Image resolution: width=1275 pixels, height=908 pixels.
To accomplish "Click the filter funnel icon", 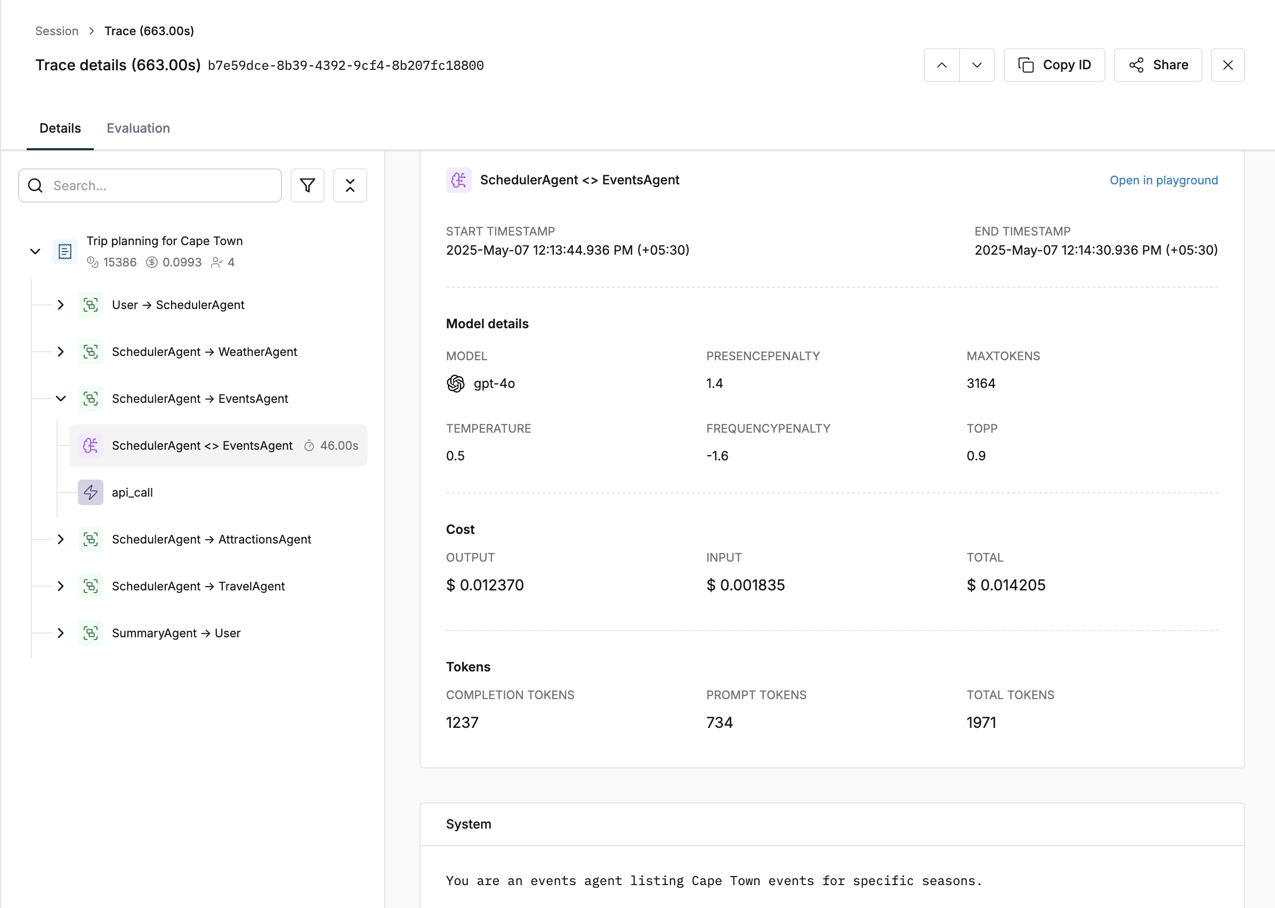I will point(307,185).
